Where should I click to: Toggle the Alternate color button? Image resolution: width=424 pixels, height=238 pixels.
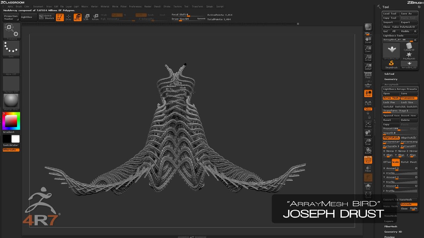11,150
